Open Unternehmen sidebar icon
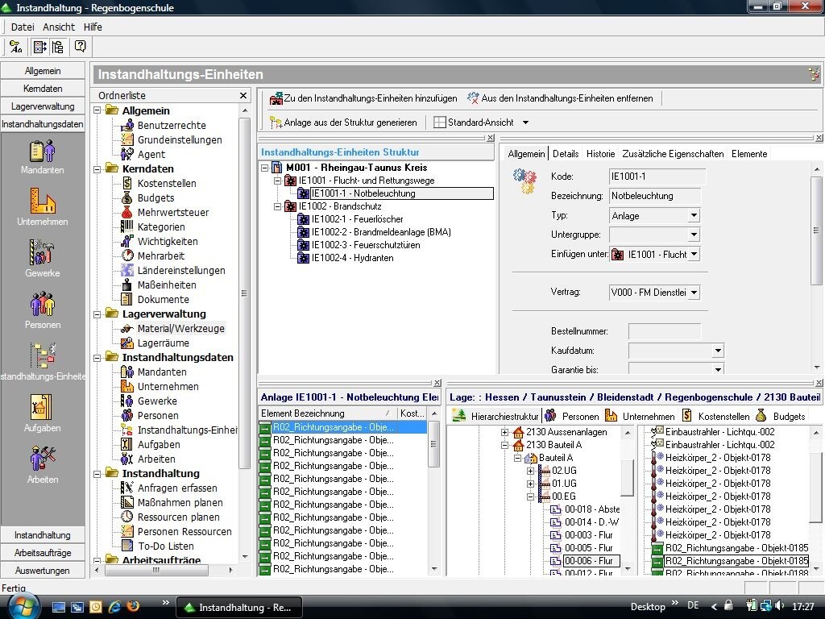This screenshot has height=619, width=825. click(42, 209)
